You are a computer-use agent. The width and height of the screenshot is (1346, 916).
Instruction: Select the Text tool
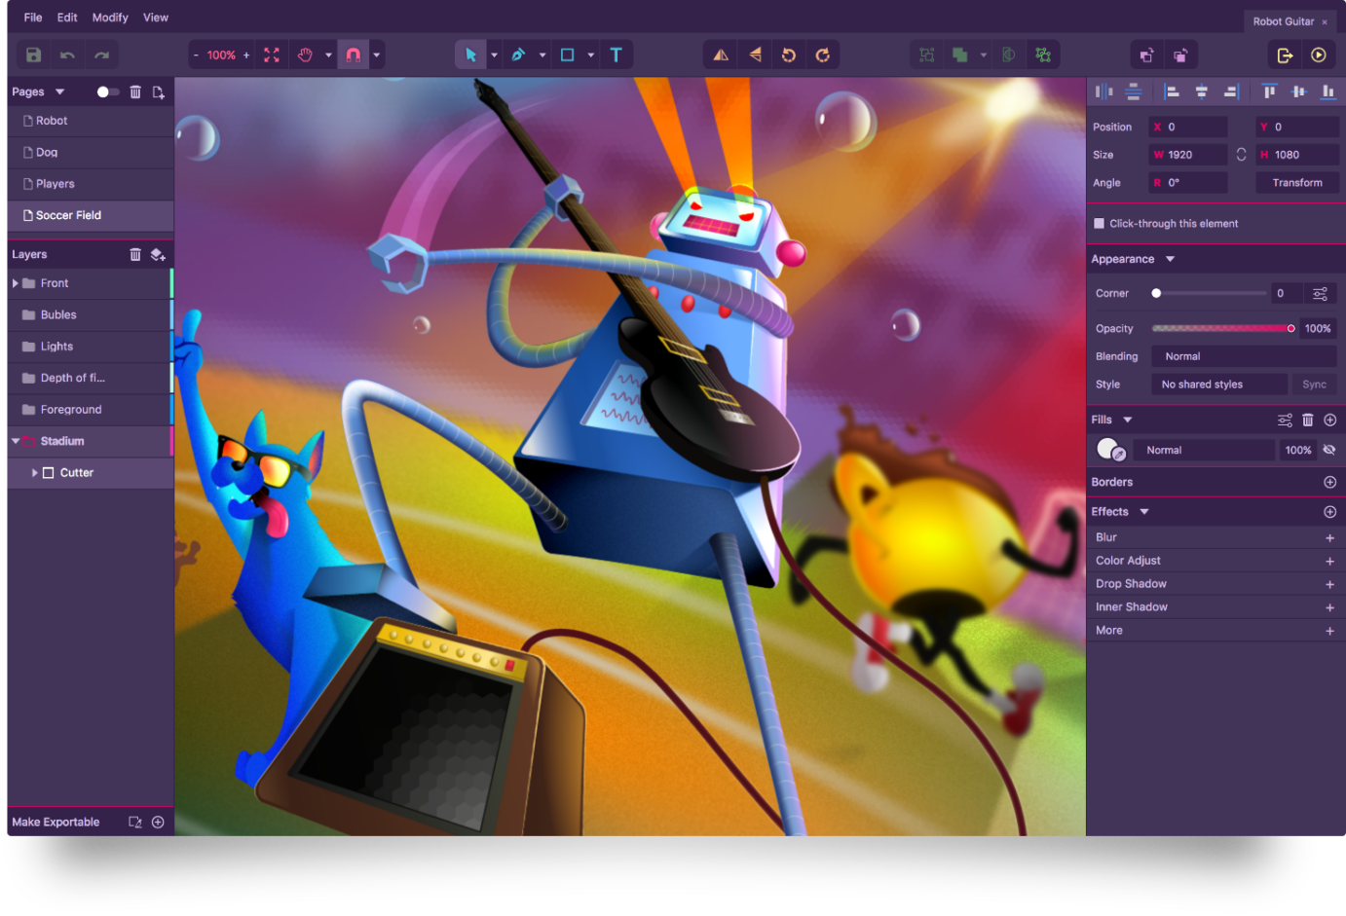coord(616,55)
